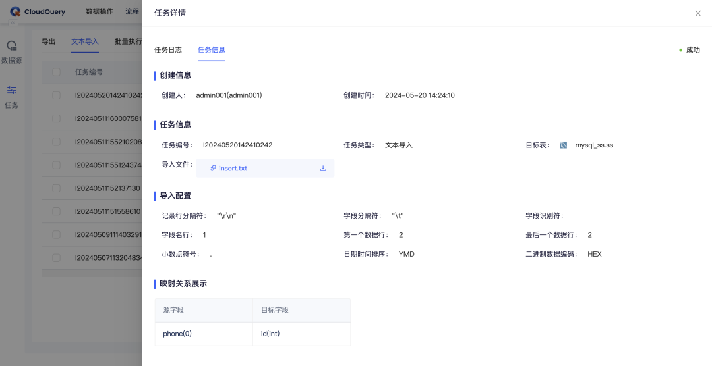
Task: Check the row I20240511151558610 checkbox
Action: click(56, 211)
